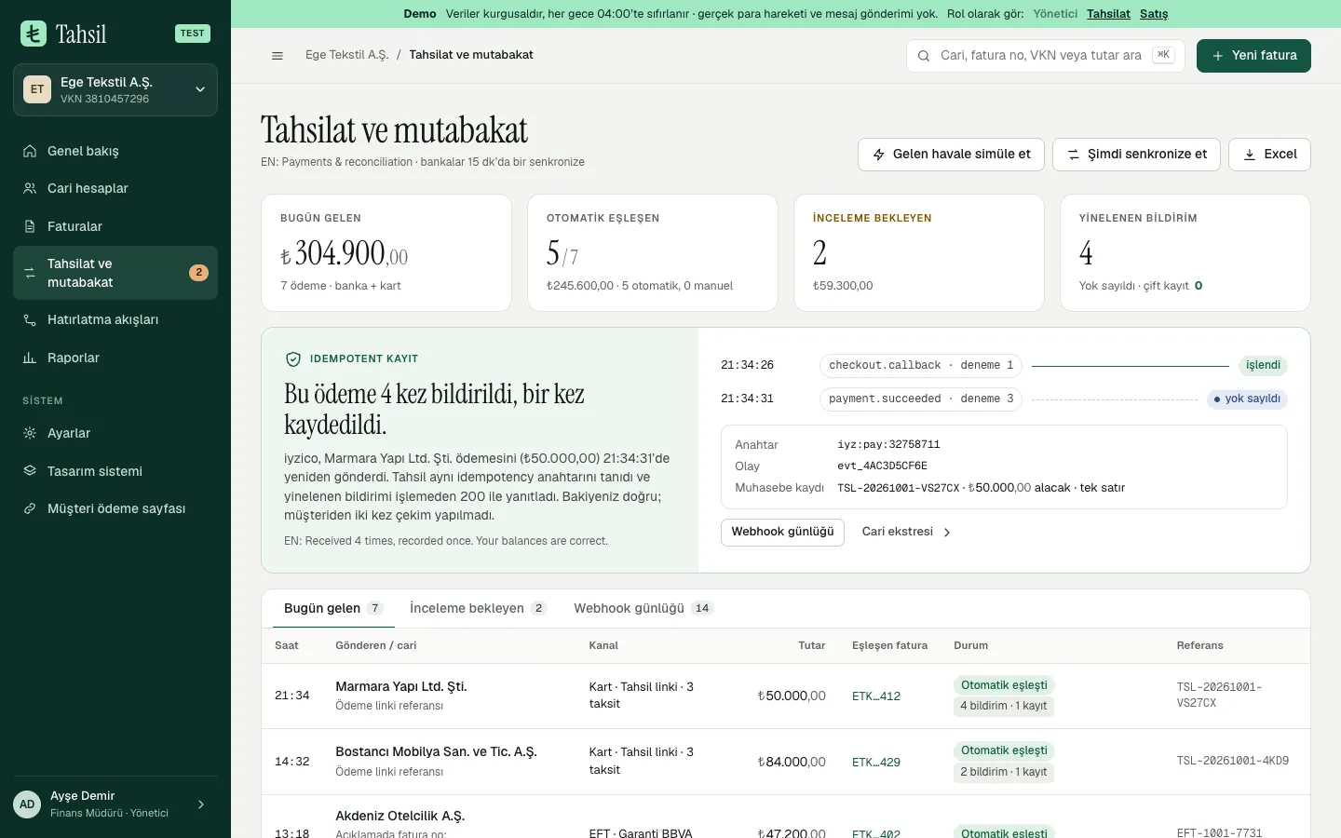Screen dimensions: 1341x838
Task: Open Cari ekstresi link
Action: tap(906, 533)
